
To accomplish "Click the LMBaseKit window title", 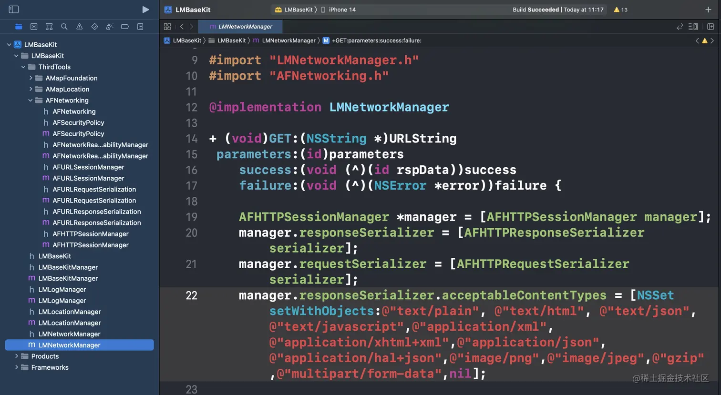I will tap(193, 10).
